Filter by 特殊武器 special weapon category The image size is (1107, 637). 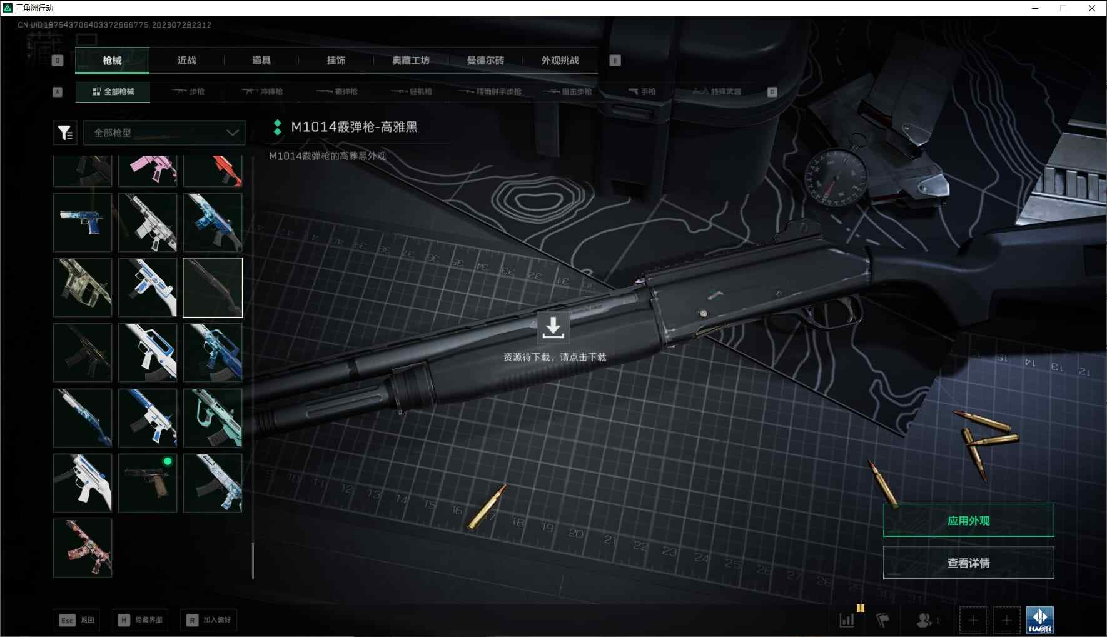pos(717,91)
